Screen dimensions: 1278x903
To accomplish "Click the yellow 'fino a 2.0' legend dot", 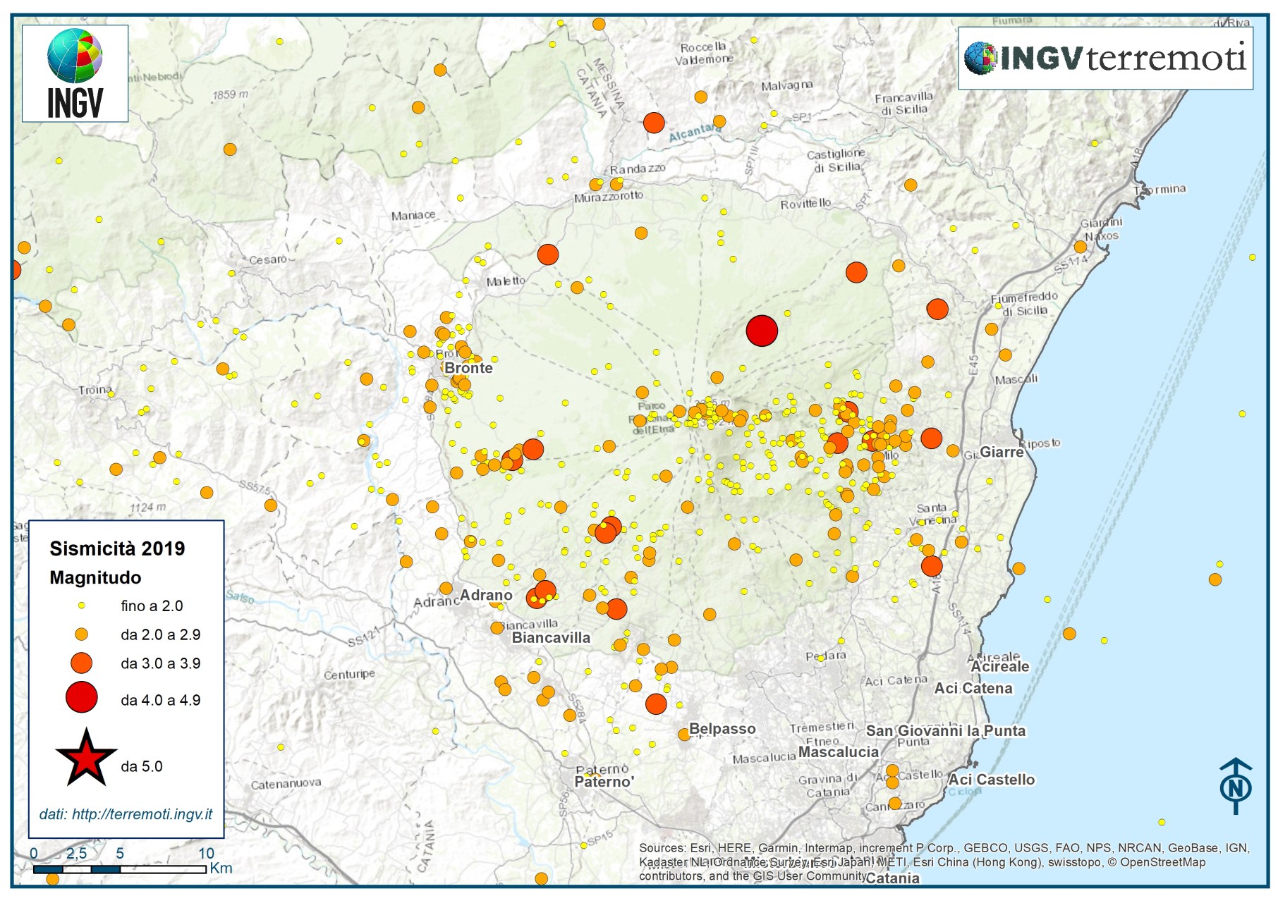I will coord(82,606).
